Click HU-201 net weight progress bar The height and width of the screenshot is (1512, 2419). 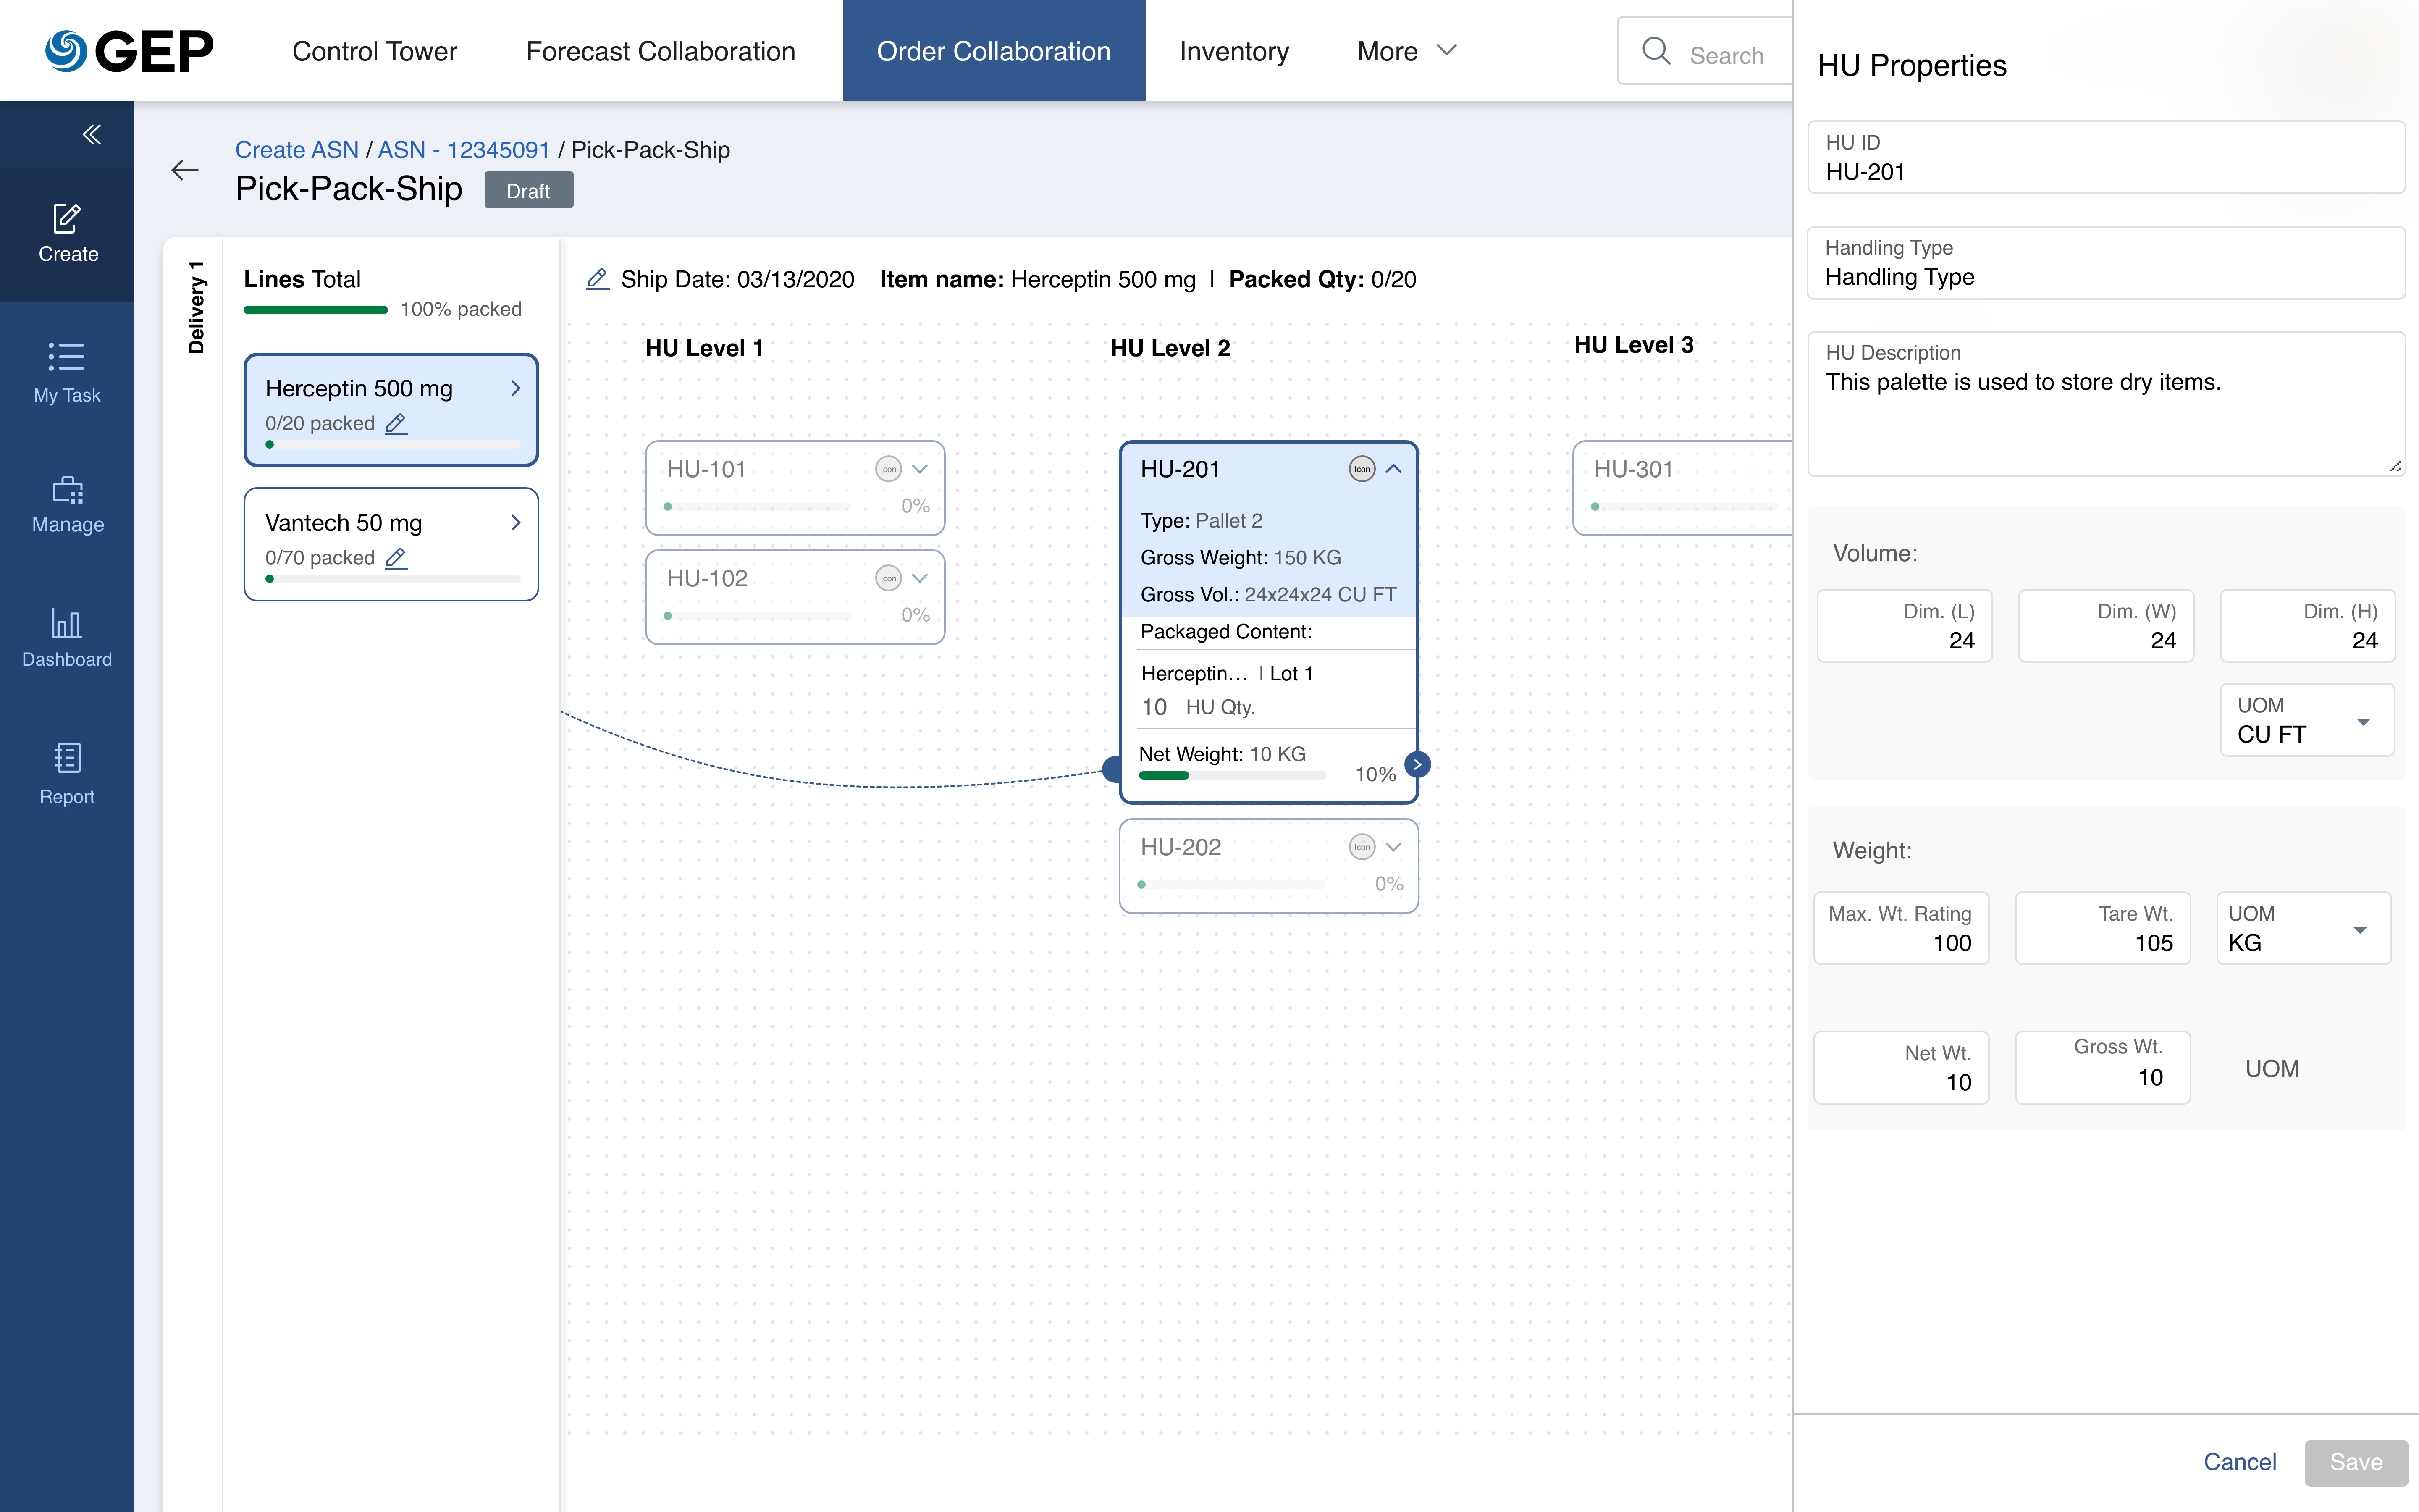[x=1233, y=775]
